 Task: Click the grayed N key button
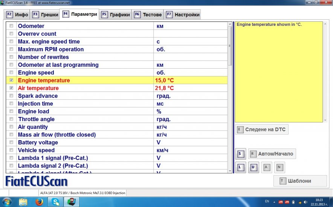pos(279,167)
